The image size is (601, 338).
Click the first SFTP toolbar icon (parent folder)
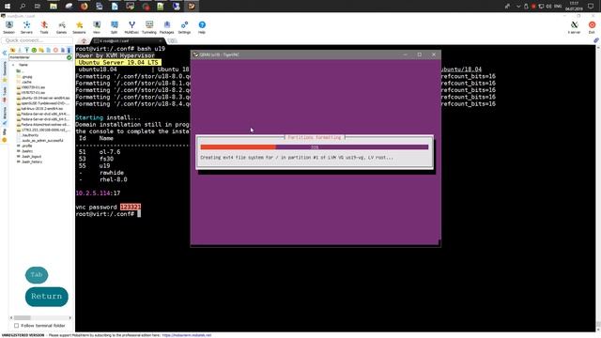point(12,50)
